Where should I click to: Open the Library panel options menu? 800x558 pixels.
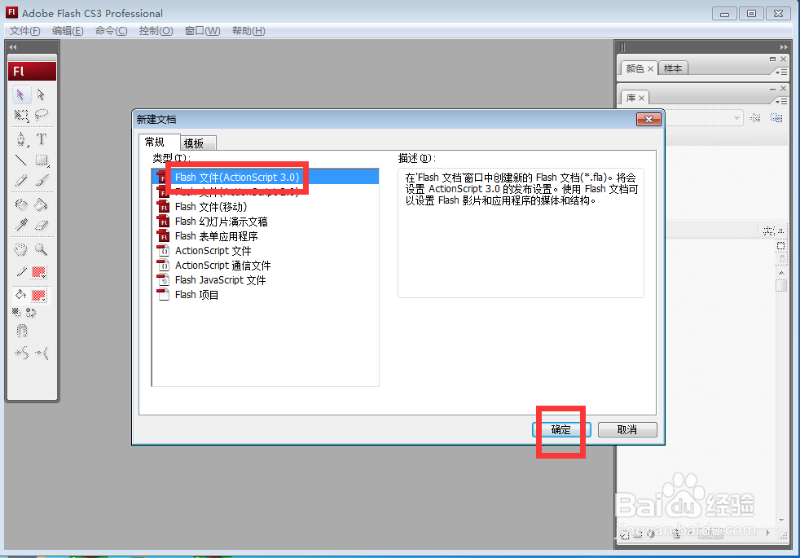coord(781,102)
